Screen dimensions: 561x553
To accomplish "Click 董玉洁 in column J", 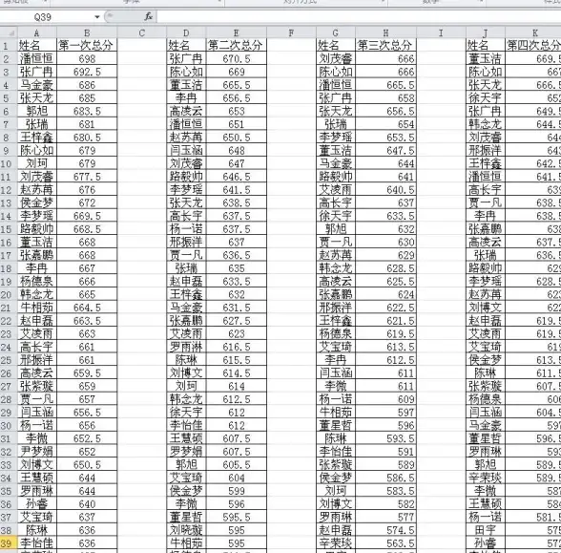I will [485, 58].
